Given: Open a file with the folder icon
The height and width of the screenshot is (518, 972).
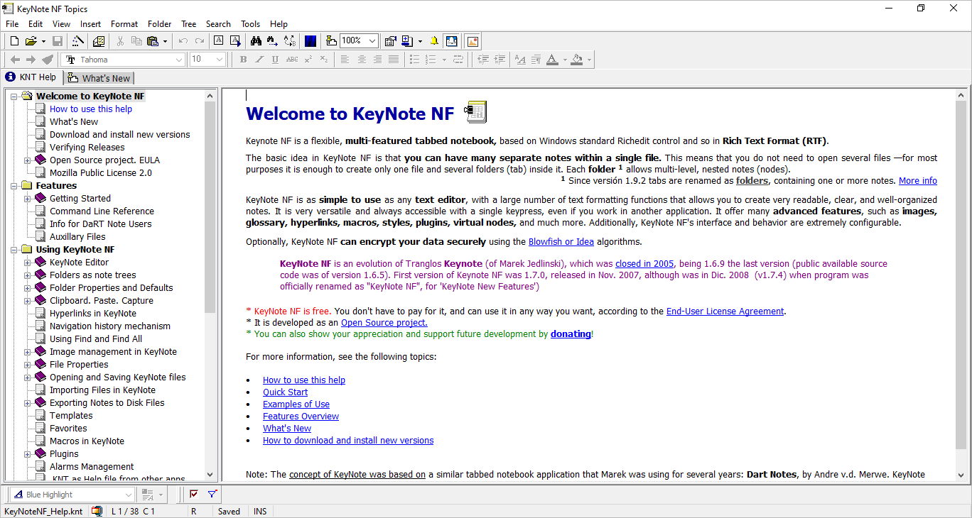Looking at the screenshot, I should [x=31, y=41].
